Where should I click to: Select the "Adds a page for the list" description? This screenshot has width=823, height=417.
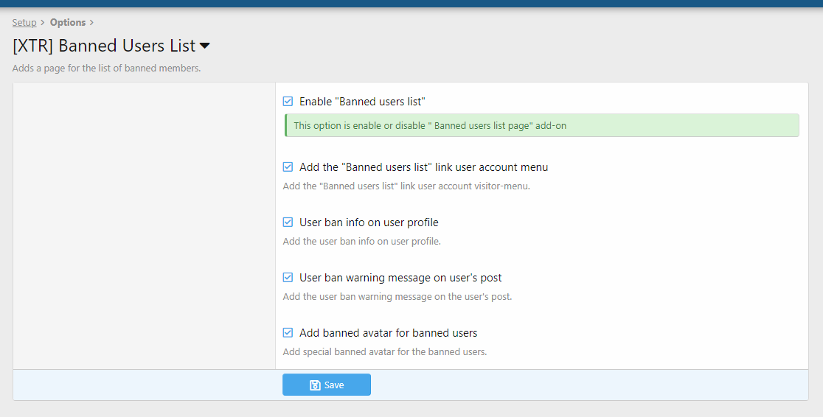(106, 69)
